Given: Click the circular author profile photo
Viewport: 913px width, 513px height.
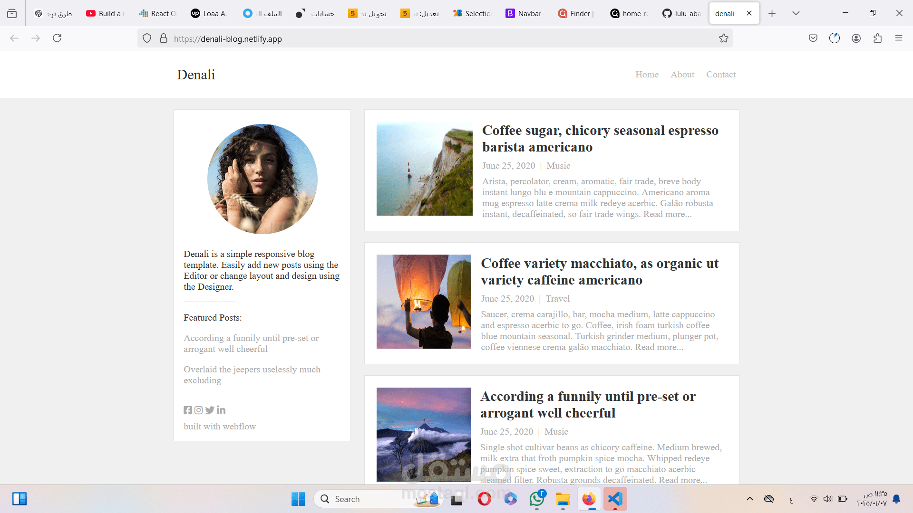Looking at the screenshot, I should coord(262,179).
